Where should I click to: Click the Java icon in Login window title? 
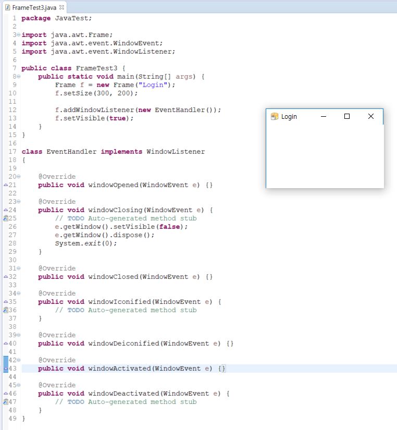click(x=274, y=117)
